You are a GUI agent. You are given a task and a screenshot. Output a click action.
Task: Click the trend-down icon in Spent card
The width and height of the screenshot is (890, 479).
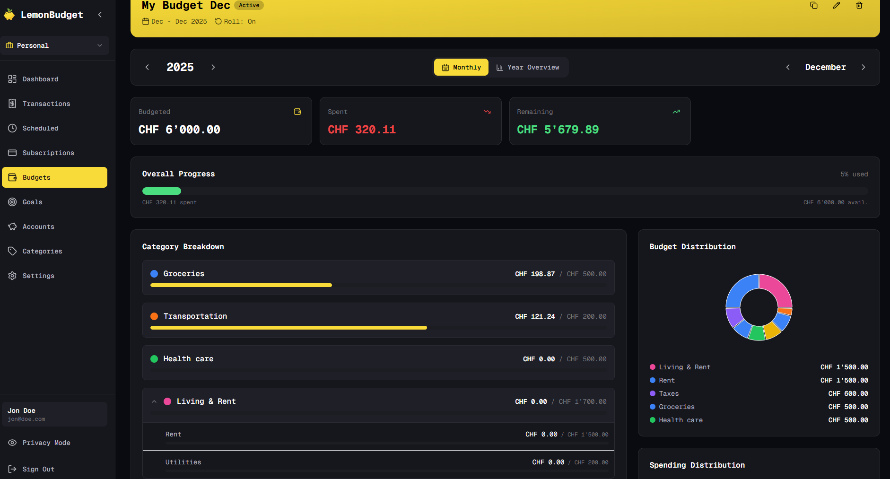(x=487, y=112)
